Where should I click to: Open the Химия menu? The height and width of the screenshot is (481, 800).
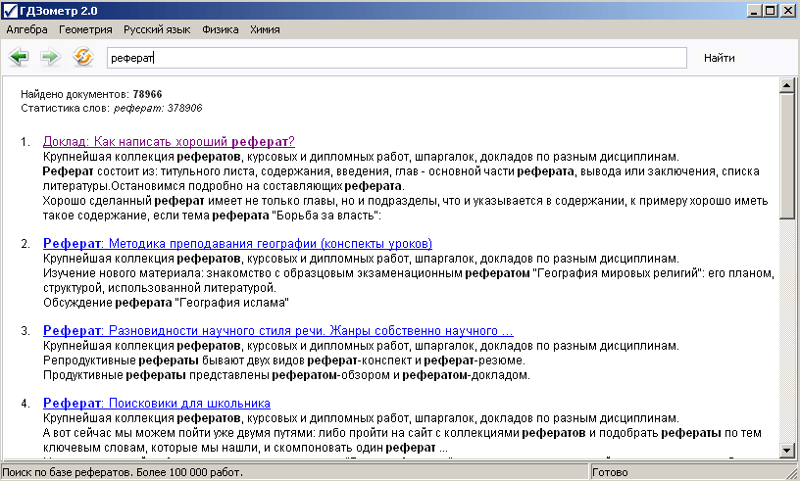[x=265, y=29]
